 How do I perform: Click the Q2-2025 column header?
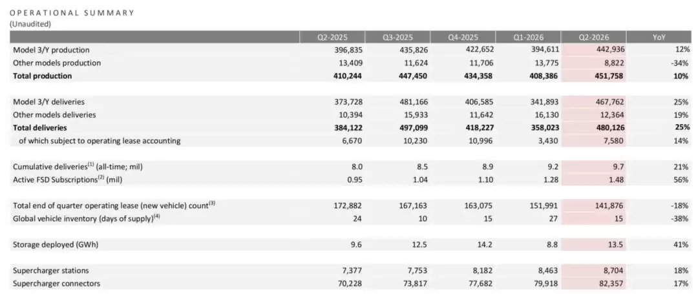click(x=332, y=37)
